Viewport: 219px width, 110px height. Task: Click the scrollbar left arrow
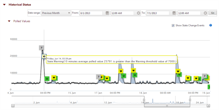(13, 106)
